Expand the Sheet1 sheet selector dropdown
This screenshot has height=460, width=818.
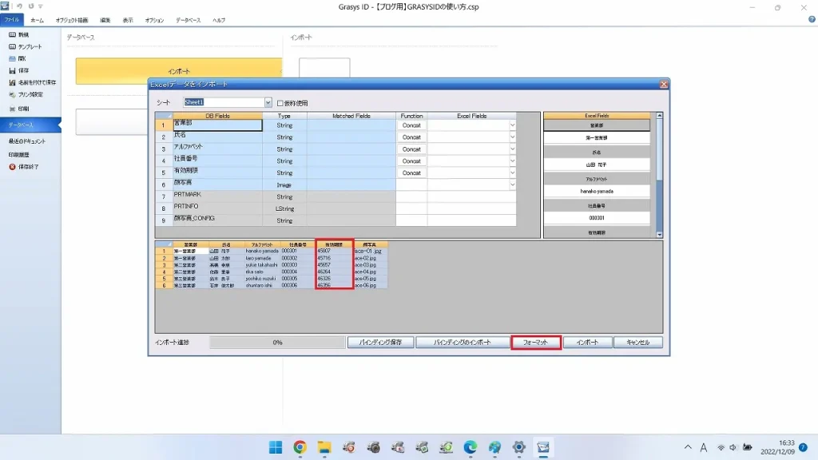[268, 103]
